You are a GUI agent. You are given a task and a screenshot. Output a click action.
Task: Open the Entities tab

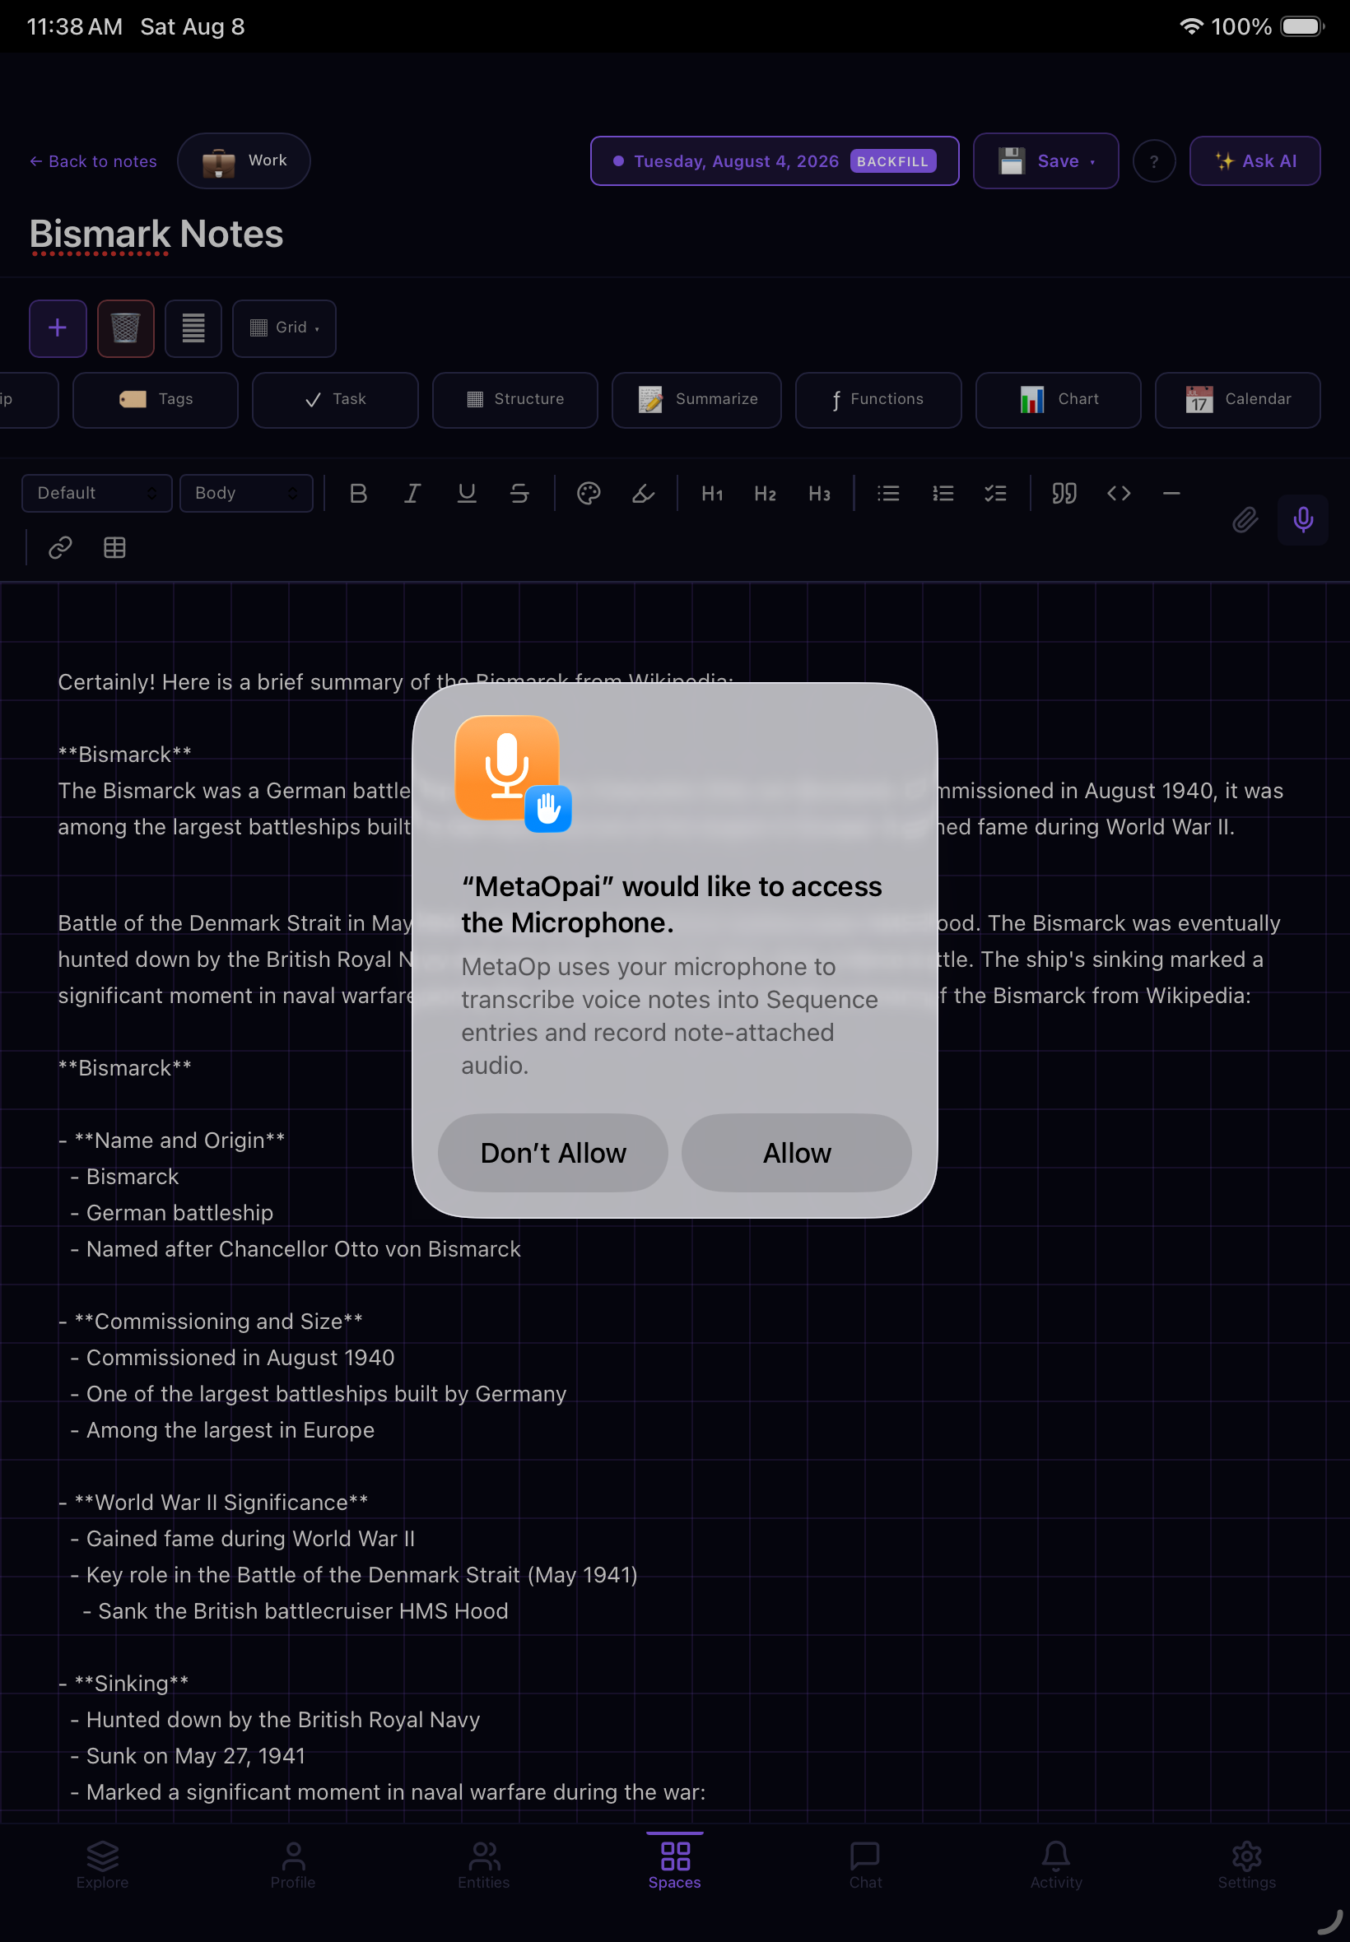484,1864
